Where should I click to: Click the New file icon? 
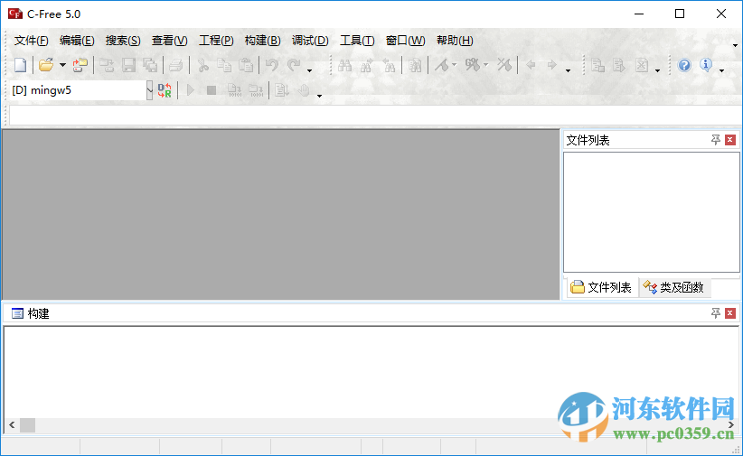pyautogui.click(x=21, y=65)
